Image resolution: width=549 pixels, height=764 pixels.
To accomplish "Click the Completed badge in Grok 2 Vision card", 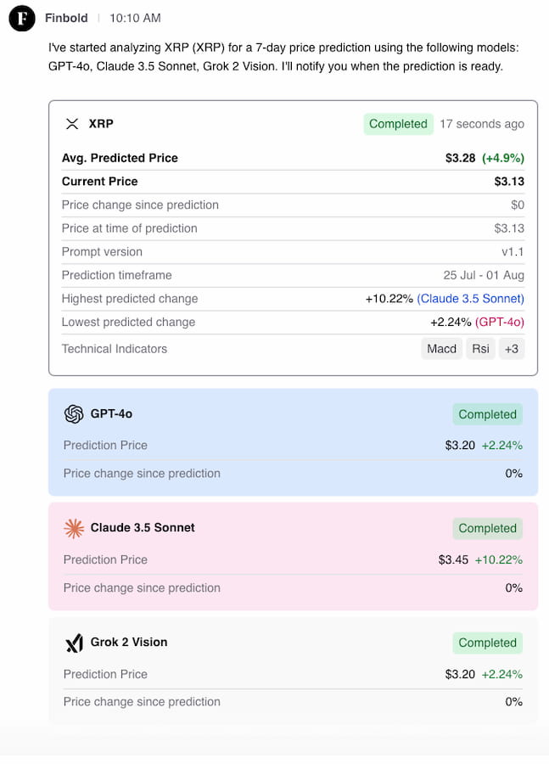I will click(487, 643).
